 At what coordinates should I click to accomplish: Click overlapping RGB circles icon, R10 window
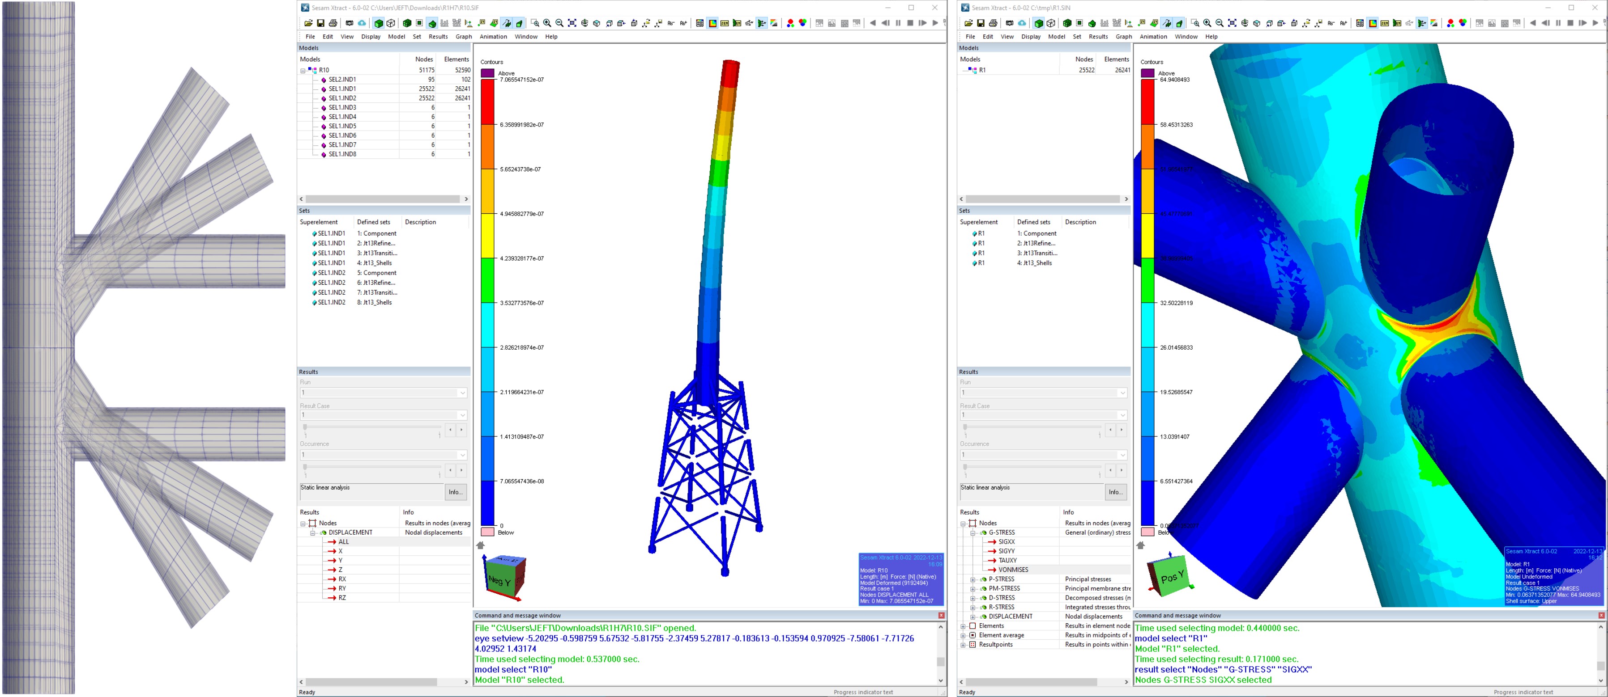click(x=803, y=23)
